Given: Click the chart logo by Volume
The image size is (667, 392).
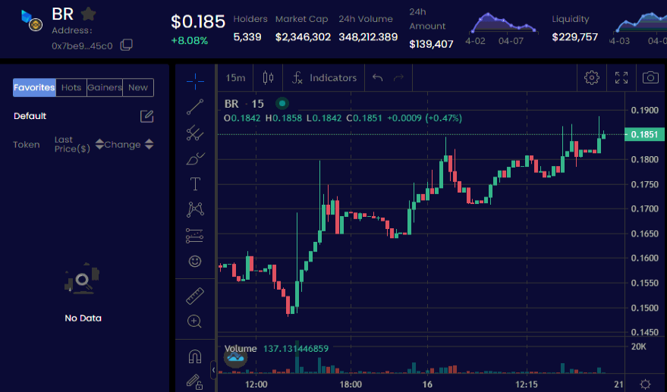Looking at the screenshot, I should pos(235,357).
